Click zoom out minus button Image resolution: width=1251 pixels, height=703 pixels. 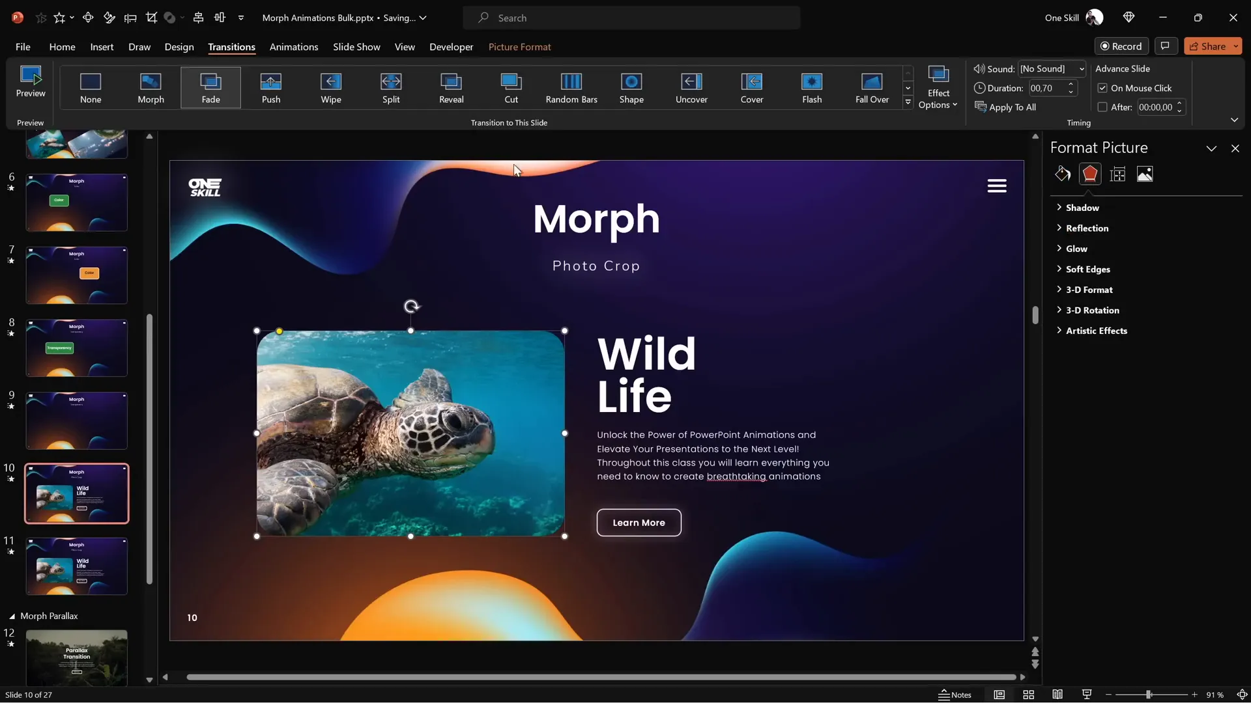(x=1108, y=695)
